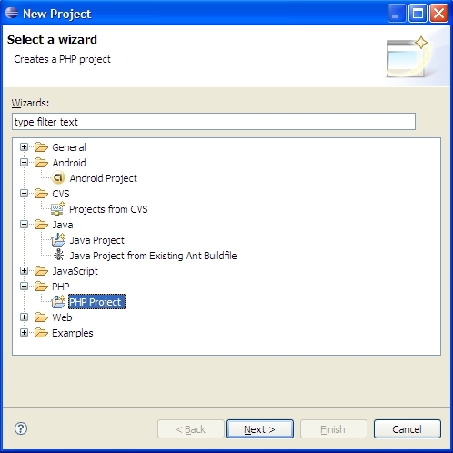Click the General folder icon
453x453 pixels.
point(41,147)
